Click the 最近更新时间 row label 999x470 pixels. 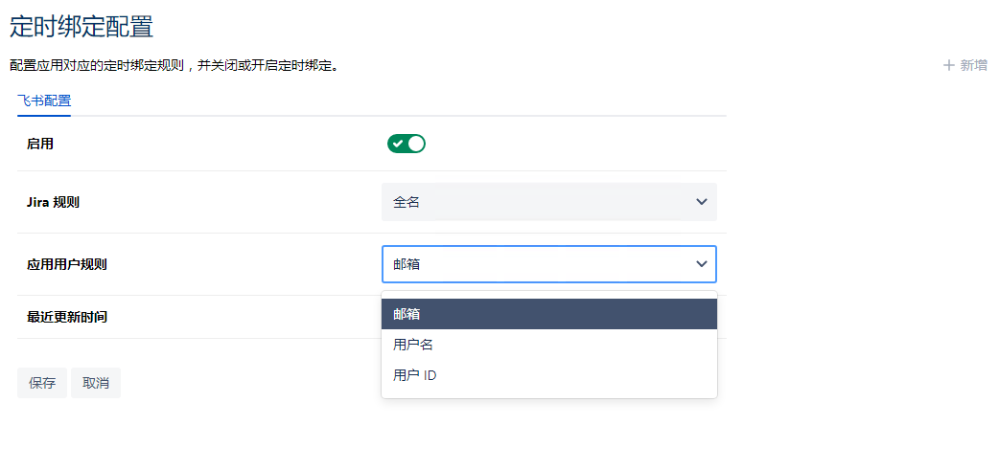[x=66, y=317]
